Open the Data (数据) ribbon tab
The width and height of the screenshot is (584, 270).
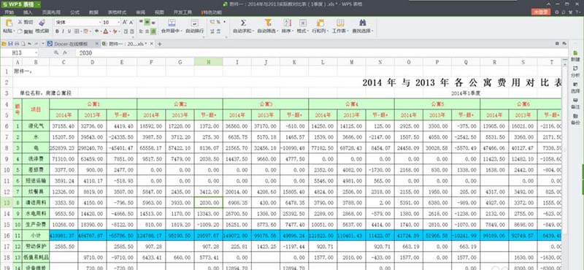click(x=94, y=12)
